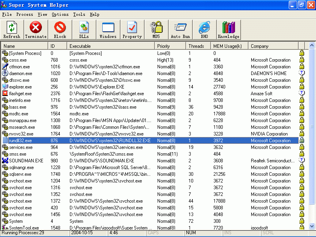
Task: Click the date 2004-10-15 in status bar
Action: pos(82,233)
